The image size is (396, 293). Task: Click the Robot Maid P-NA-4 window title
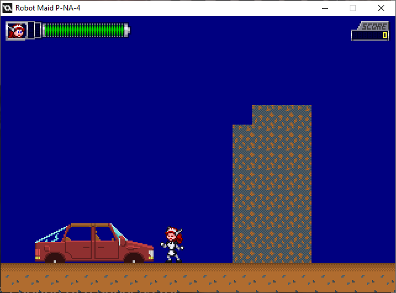coord(47,8)
